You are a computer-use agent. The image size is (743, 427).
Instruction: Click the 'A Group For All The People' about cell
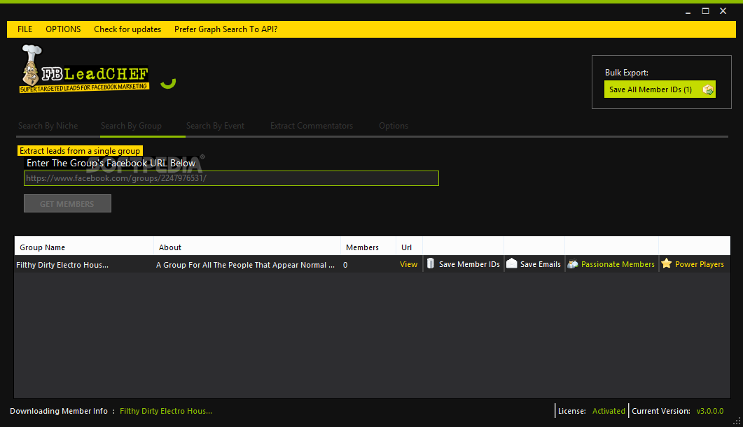pos(246,265)
